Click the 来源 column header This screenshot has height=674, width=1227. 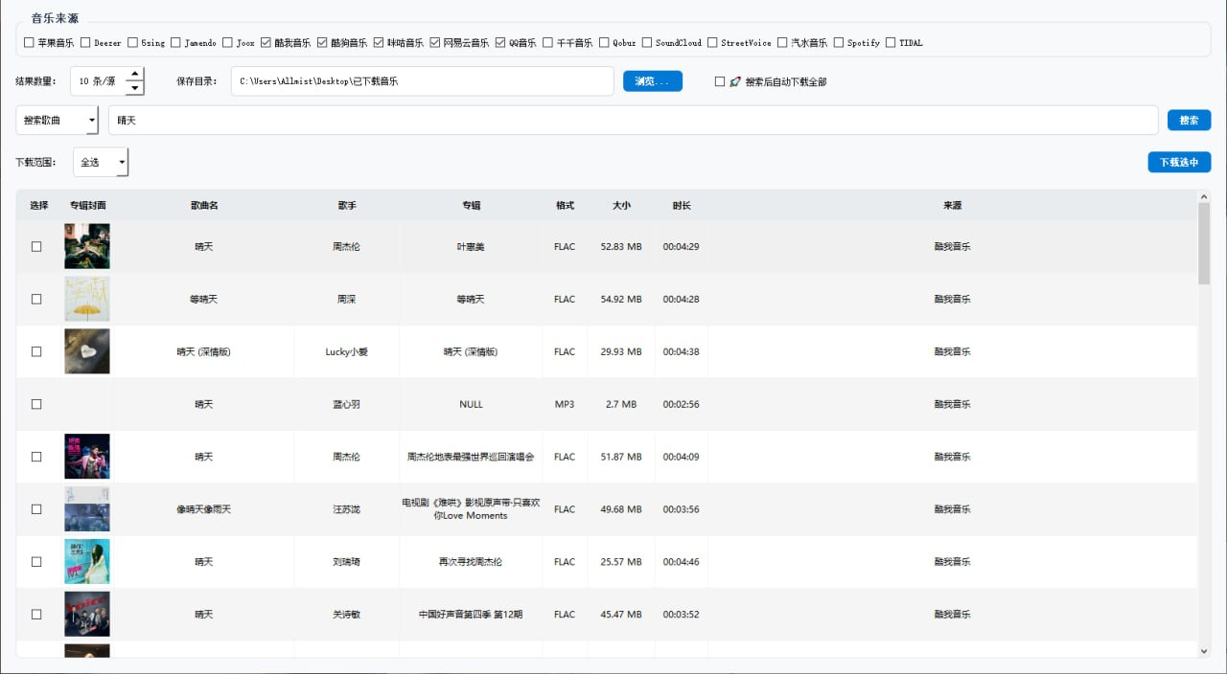(952, 205)
